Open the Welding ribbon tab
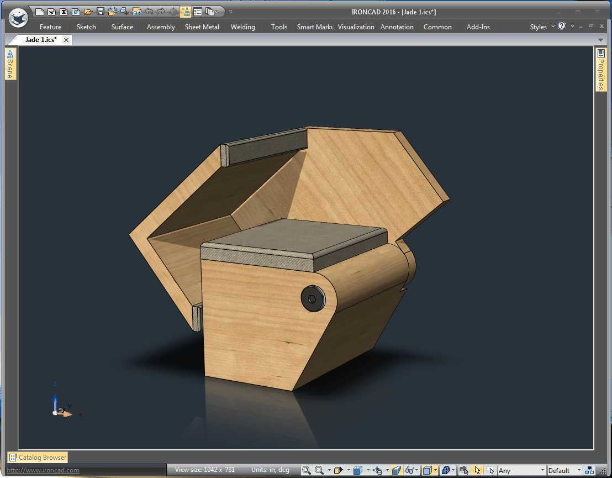 243,27
